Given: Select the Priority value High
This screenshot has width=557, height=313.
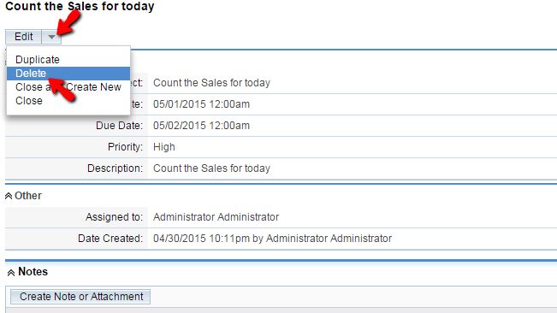Looking at the screenshot, I should 163,147.
